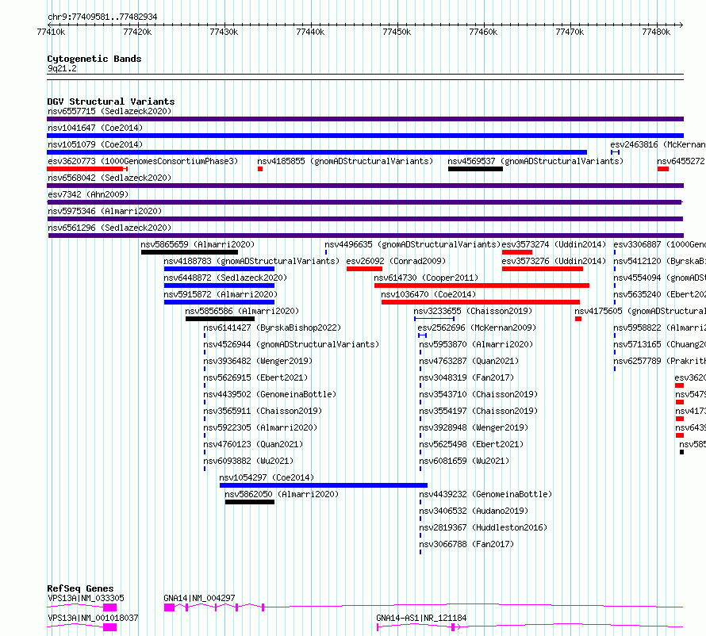
Task: Click the nsv5975346 (Almarri2020) purple bar
Action: coord(365,219)
